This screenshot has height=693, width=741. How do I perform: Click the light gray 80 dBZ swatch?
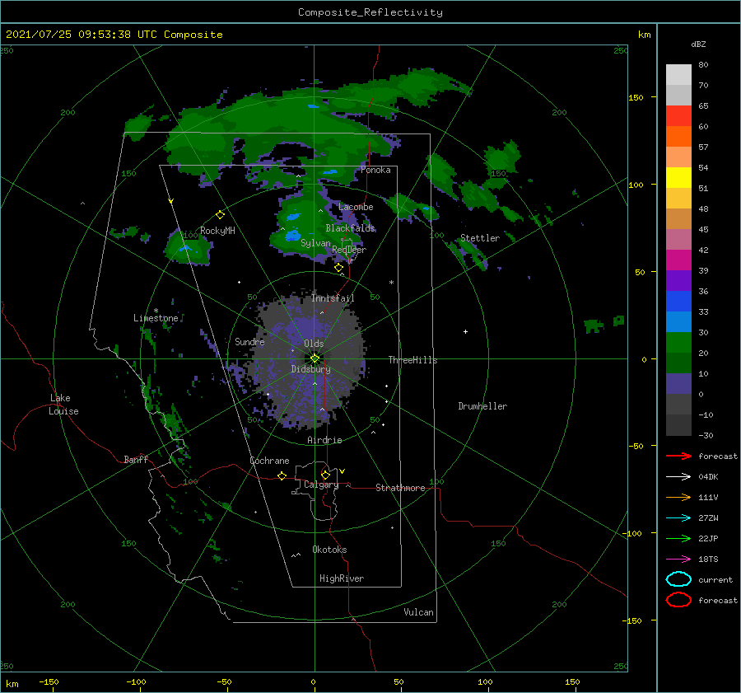tap(678, 74)
